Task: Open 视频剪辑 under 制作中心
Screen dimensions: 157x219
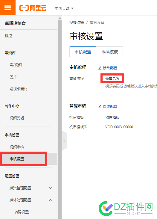Action: 17,118
